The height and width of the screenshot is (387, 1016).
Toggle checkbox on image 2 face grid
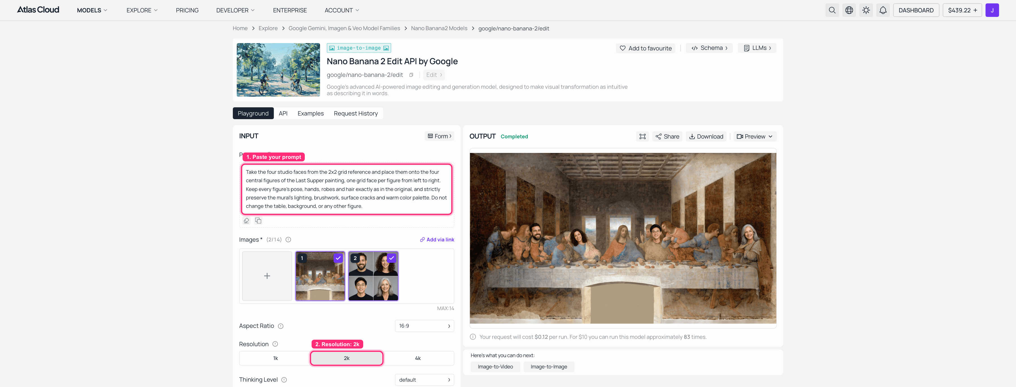point(391,258)
